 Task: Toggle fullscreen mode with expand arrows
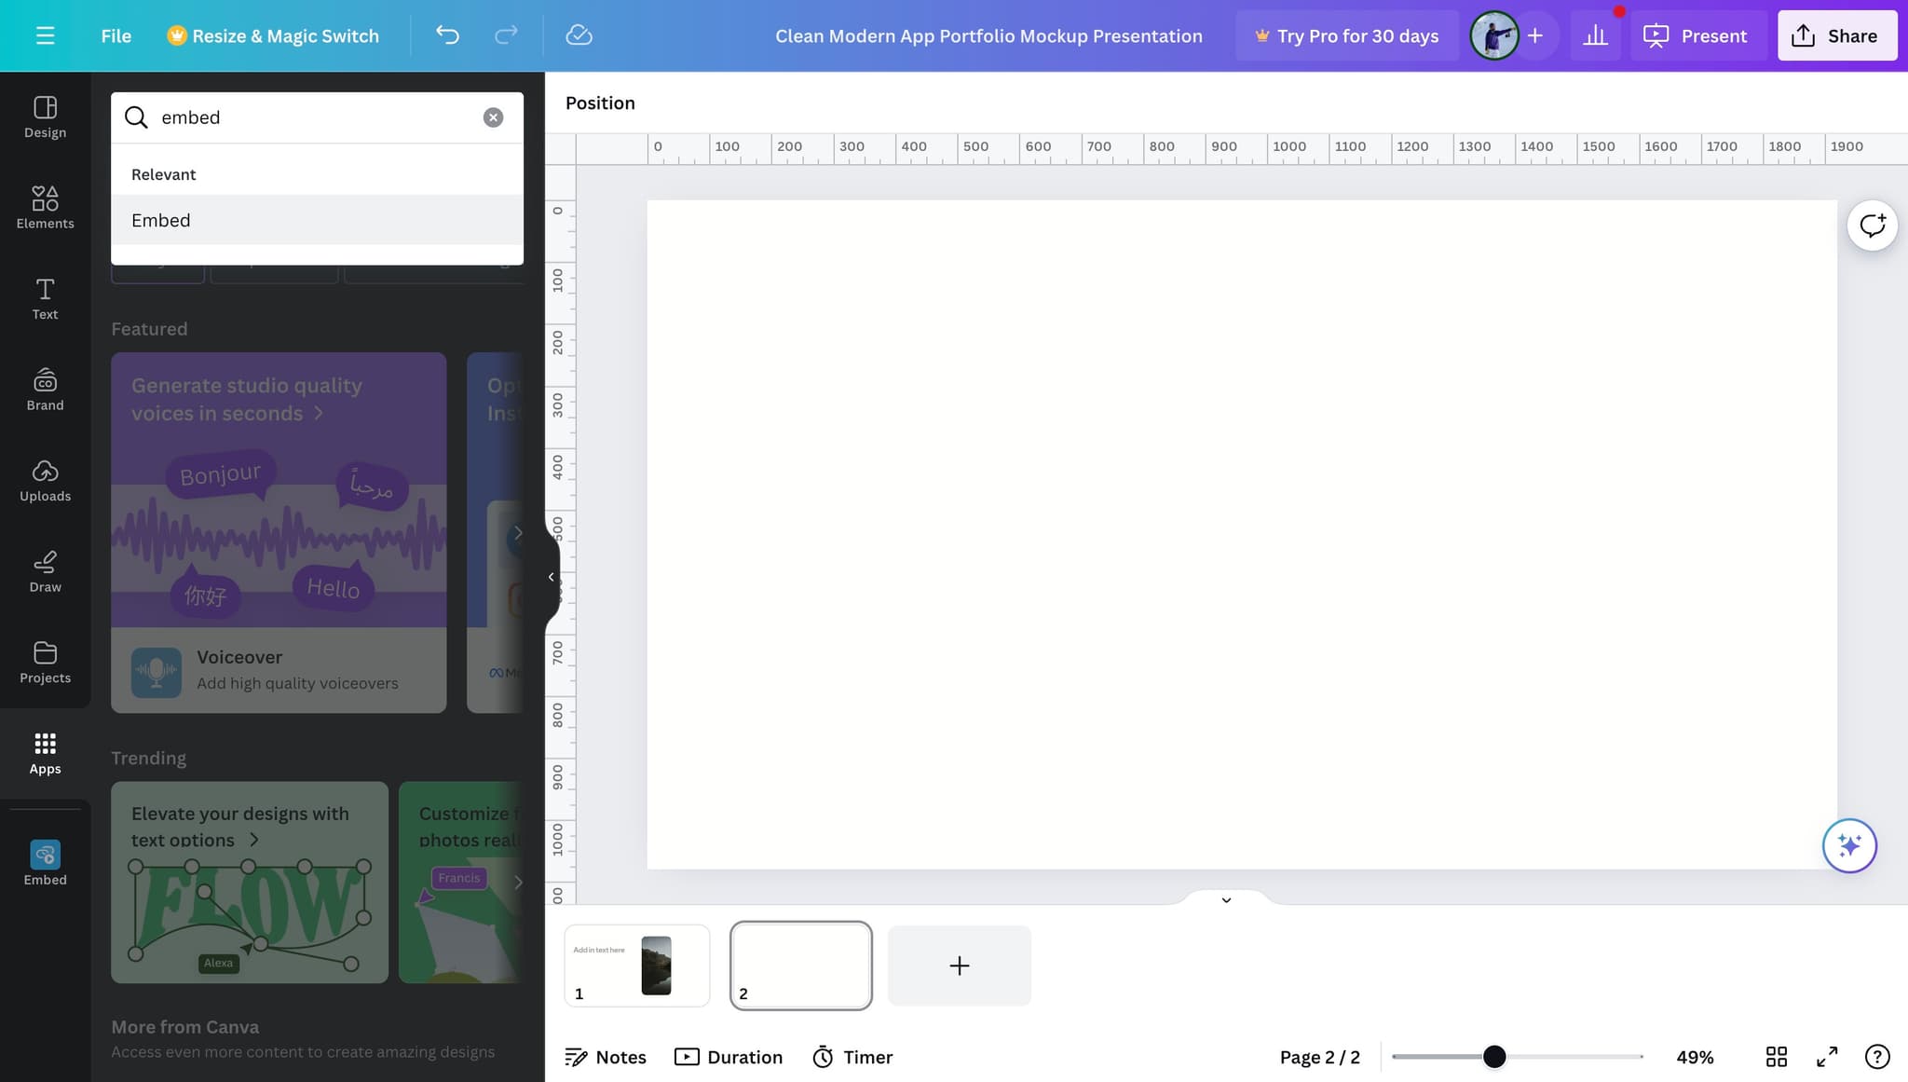[x=1826, y=1056]
